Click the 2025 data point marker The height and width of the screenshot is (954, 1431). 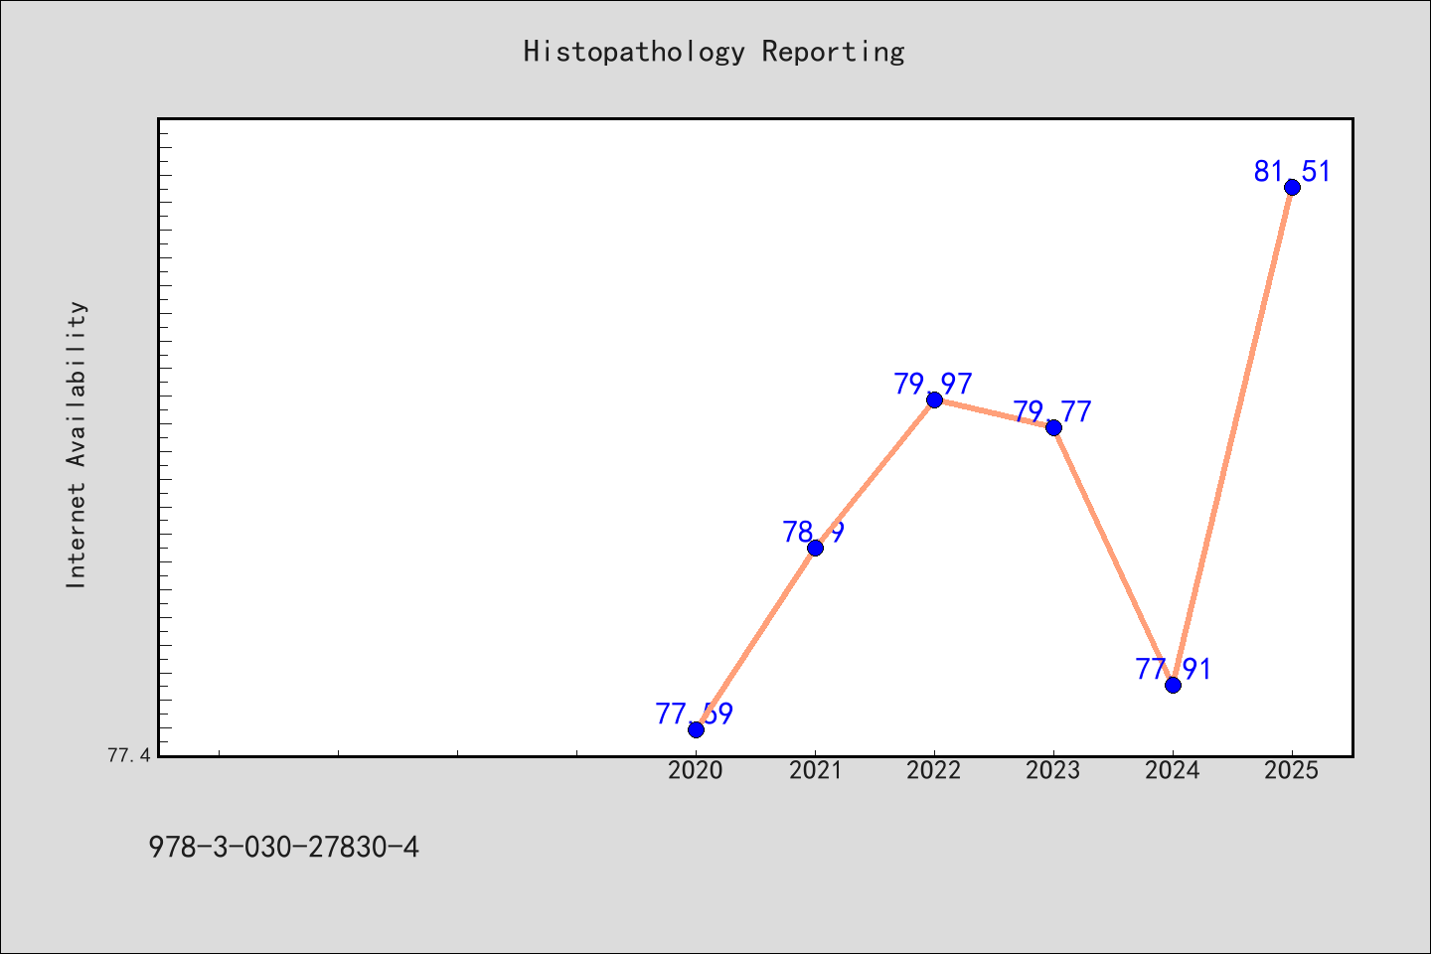(x=1292, y=187)
